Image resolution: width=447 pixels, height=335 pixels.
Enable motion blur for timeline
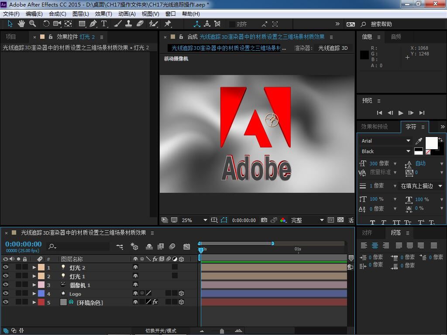172,247
